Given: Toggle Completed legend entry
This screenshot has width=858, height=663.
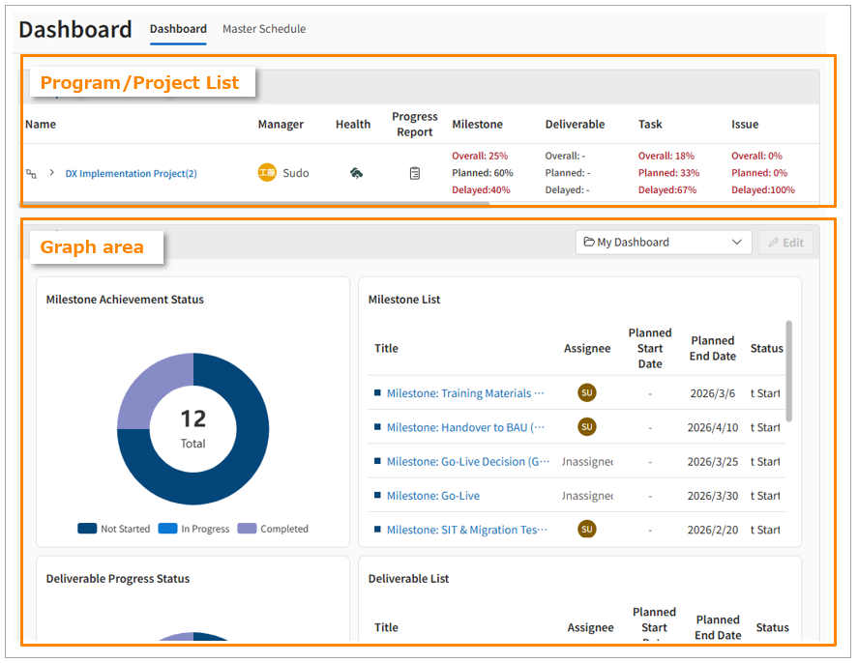Looking at the screenshot, I should 273,529.
